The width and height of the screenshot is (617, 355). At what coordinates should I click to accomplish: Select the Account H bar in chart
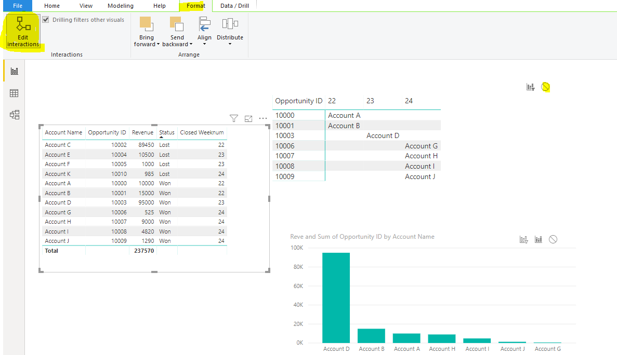click(441, 338)
